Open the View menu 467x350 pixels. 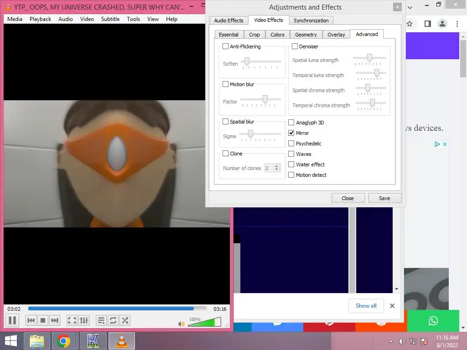[153, 19]
